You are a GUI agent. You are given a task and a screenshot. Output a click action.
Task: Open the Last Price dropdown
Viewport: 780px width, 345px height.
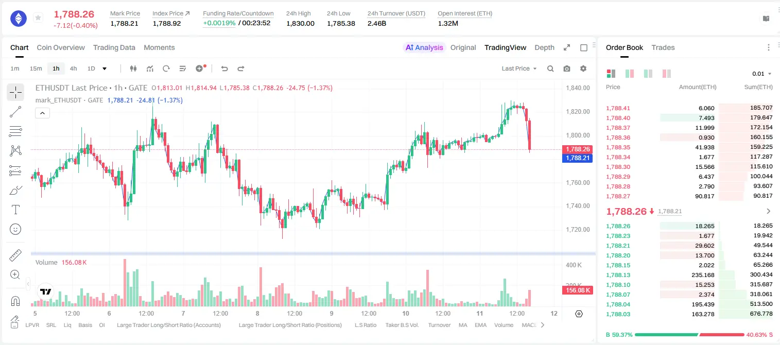(519, 68)
